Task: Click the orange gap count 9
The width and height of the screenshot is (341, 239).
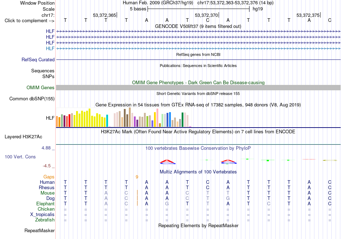Action: pos(137,177)
